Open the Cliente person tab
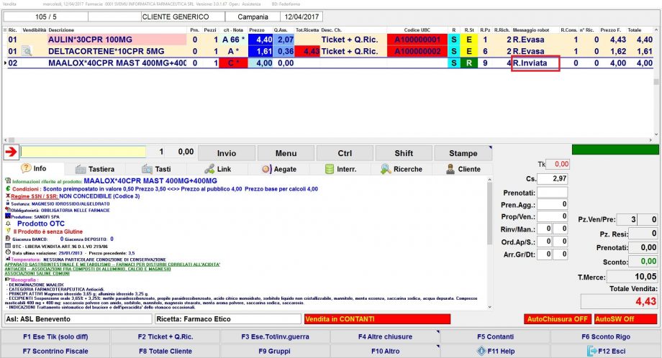Viewport: 662px width, 358px height. pyautogui.click(x=463, y=169)
